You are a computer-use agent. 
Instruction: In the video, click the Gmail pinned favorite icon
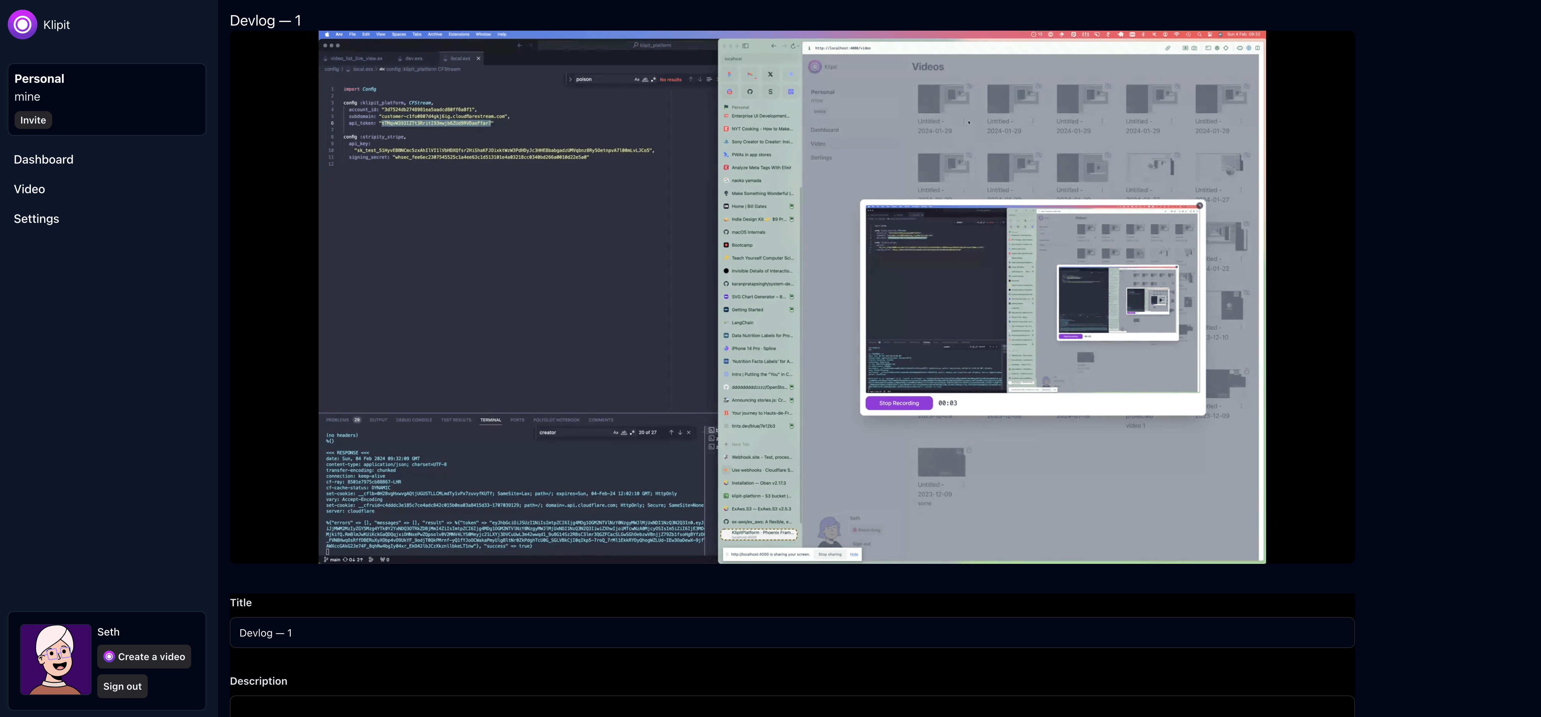pos(750,75)
